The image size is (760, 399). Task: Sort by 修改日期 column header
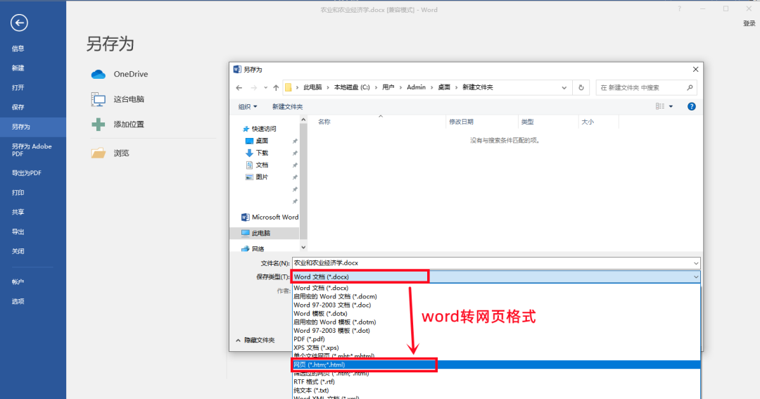coord(462,122)
